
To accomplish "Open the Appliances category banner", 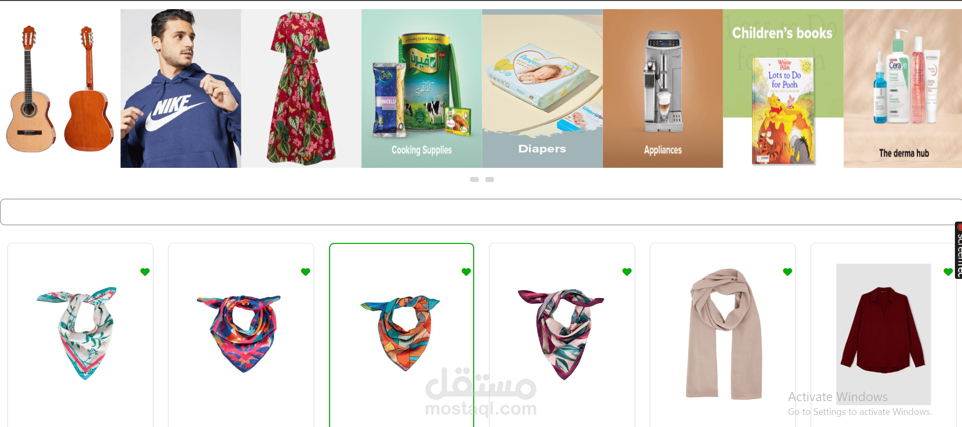I will [663, 88].
